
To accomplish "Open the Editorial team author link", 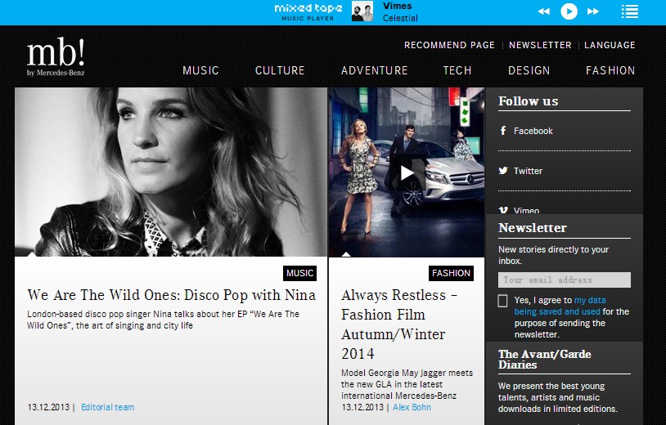I will (107, 407).
